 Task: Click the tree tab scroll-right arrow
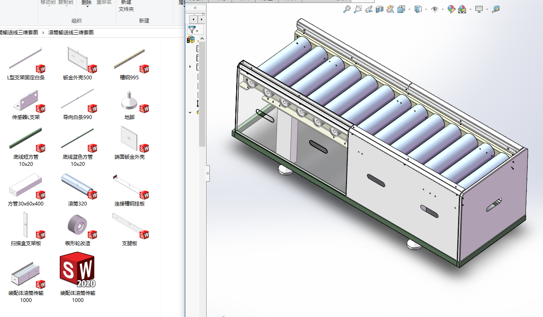[201, 19]
